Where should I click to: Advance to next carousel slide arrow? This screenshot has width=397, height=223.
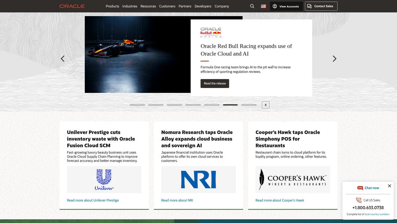click(x=335, y=59)
